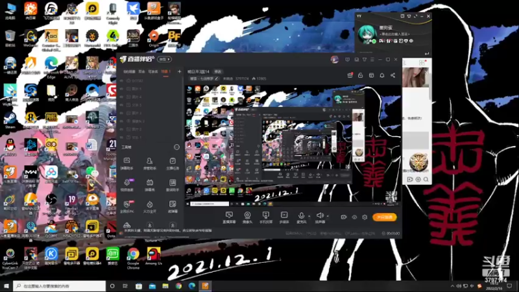Open the Room Manager Assistant tool
519x292 pixels.
tap(150, 164)
